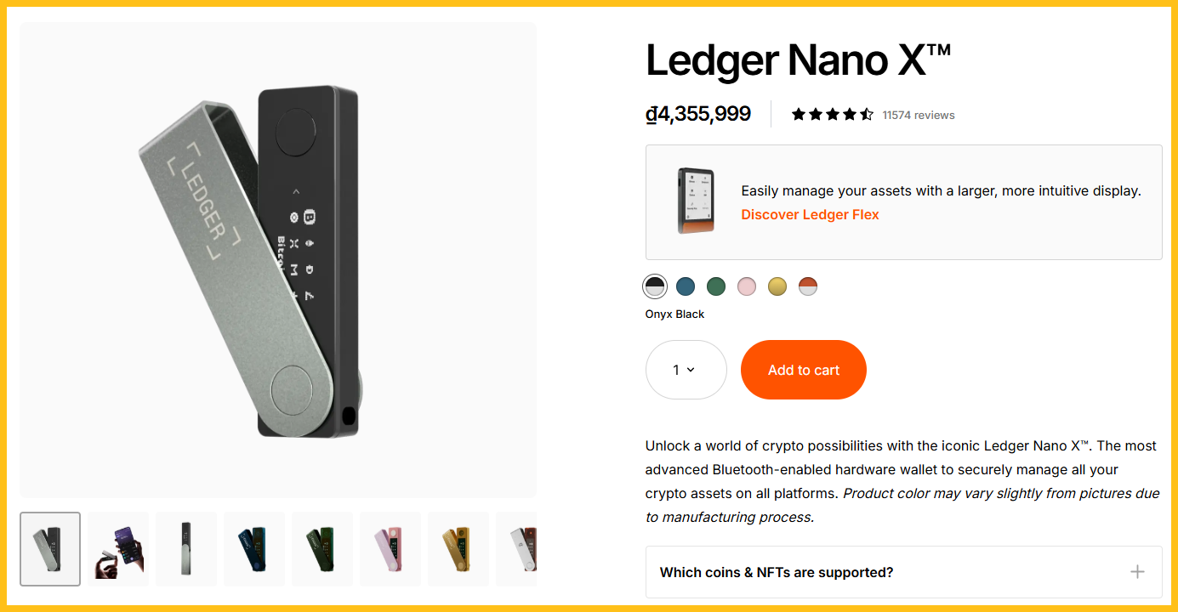
Task: Choose the amber yellow color swatch
Action: [777, 286]
